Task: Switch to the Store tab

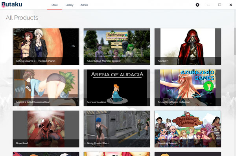Action: click(x=55, y=5)
